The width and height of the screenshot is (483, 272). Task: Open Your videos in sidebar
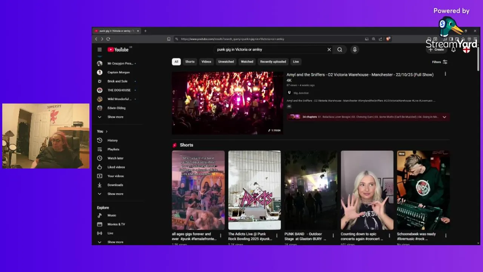click(x=115, y=176)
